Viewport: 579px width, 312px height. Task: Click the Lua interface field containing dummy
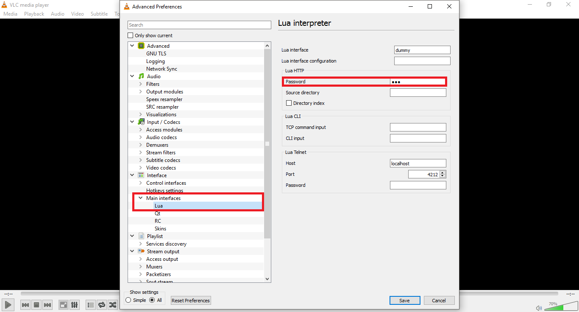coord(422,50)
